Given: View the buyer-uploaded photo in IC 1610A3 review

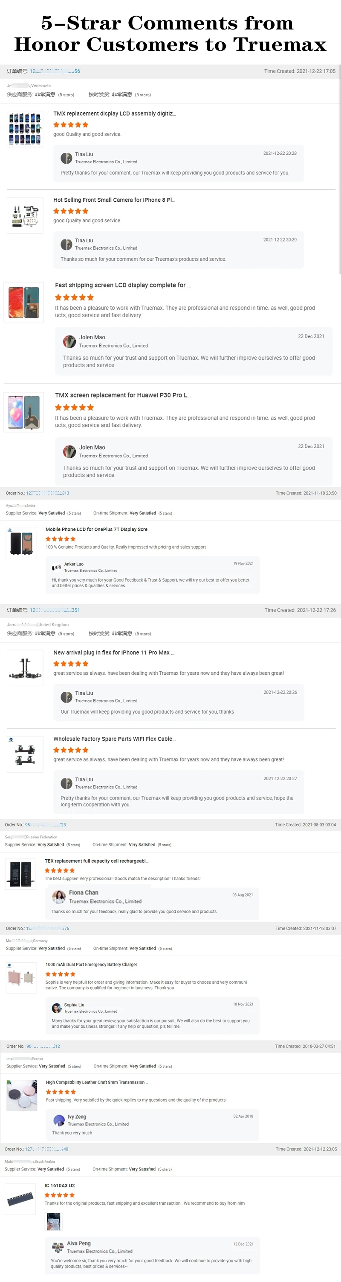Looking at the screenshot, I should 53,1221.
